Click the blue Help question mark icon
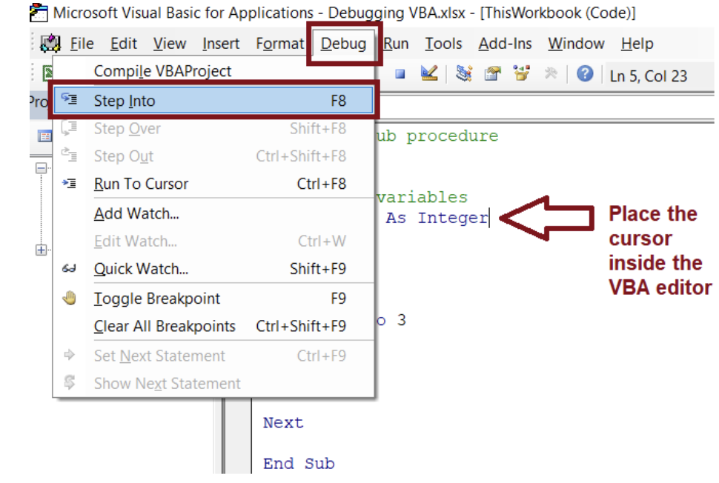 (x=585, y=74)
